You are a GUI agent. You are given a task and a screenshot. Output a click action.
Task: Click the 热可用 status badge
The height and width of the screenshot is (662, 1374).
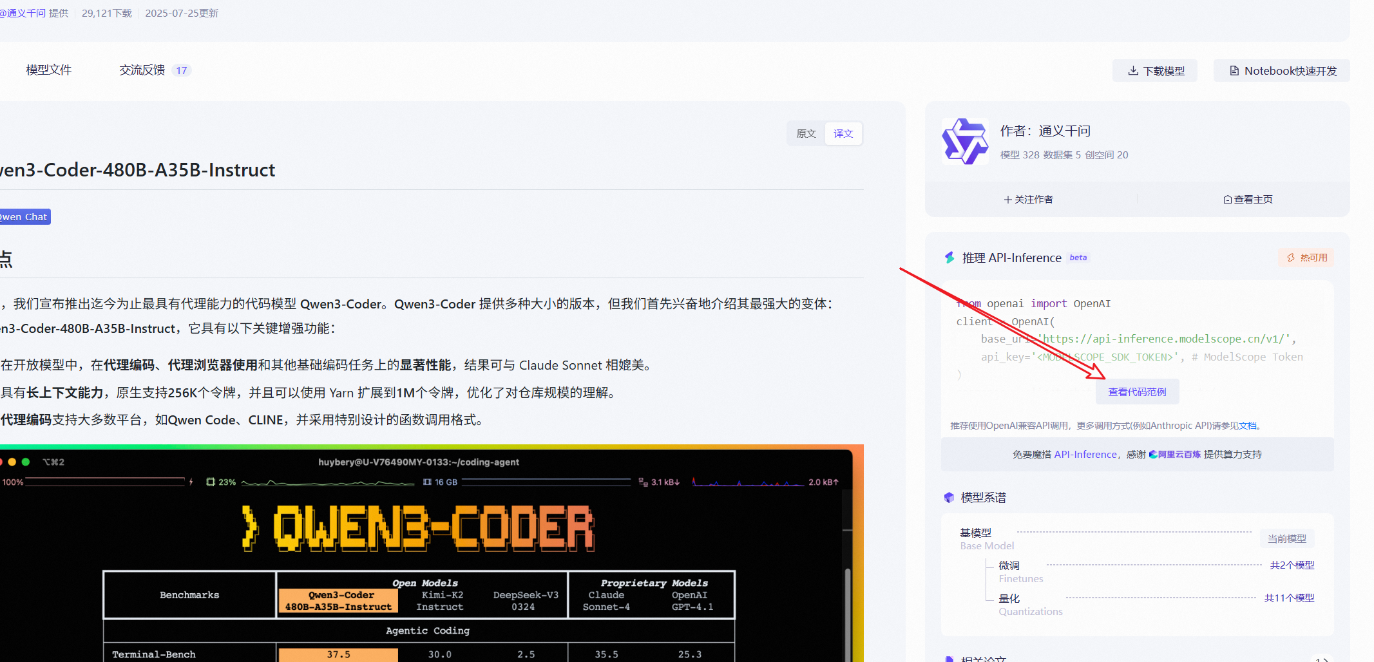tap(1306, 258)
